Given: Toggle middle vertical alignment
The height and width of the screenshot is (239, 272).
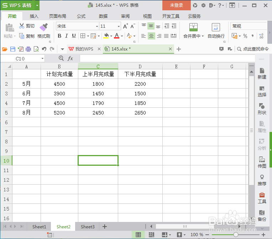Looking at the screenshot, I should [151, 26].
